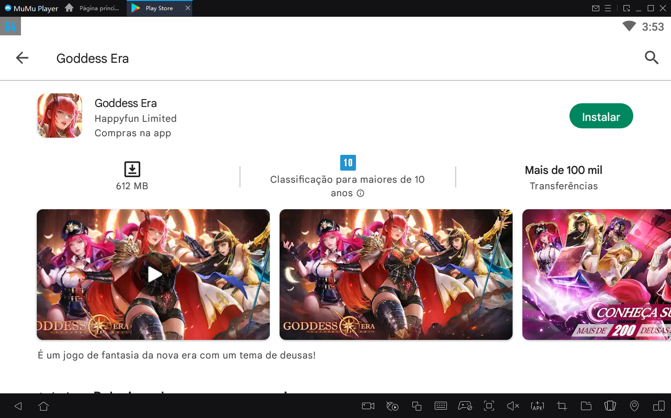Click the 'Compras na app' text
This screenshot has height=418, width=671.
pos(133,133)
